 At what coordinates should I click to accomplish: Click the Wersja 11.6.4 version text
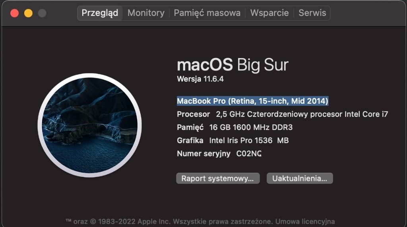coord(200,79)
